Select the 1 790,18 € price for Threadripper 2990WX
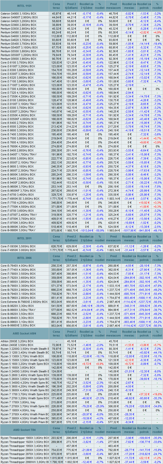 point(56,462)
